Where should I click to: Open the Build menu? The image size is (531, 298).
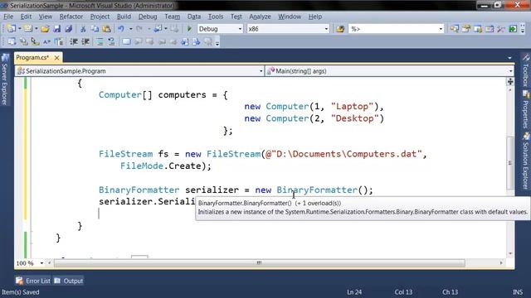pyautogui.click(x=124, y=17)
